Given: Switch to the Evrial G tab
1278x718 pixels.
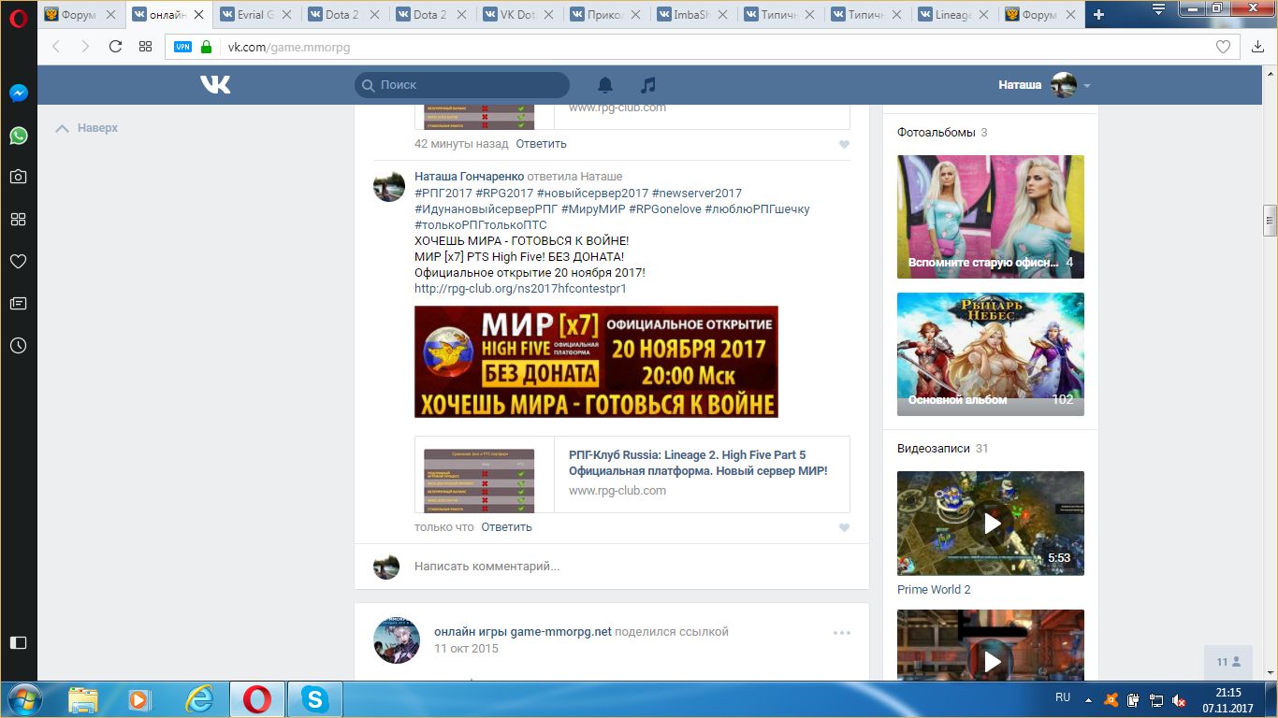Looking at the screenshot, I should [x=255, y=15].
